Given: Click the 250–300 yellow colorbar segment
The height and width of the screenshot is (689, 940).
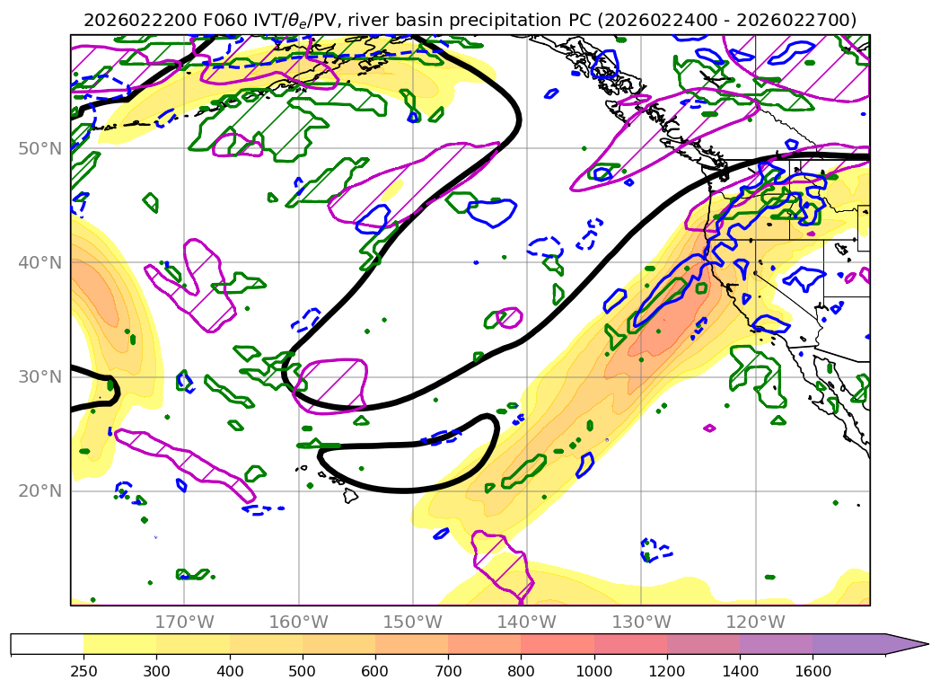Looking at the screenshot, I should tap(119, 644).
